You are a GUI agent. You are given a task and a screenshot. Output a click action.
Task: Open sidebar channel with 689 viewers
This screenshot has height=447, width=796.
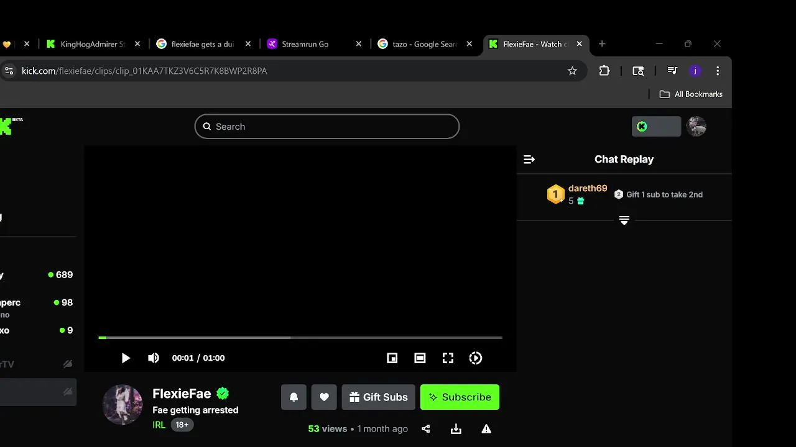[x=37, y=275]
